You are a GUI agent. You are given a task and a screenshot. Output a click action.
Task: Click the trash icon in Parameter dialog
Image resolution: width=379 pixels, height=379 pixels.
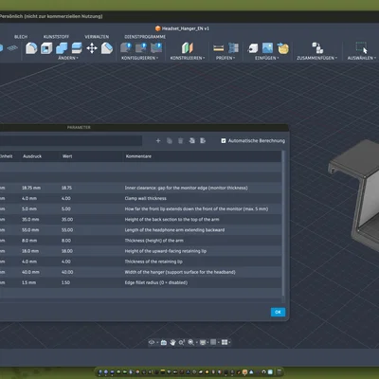coord(181,140)
